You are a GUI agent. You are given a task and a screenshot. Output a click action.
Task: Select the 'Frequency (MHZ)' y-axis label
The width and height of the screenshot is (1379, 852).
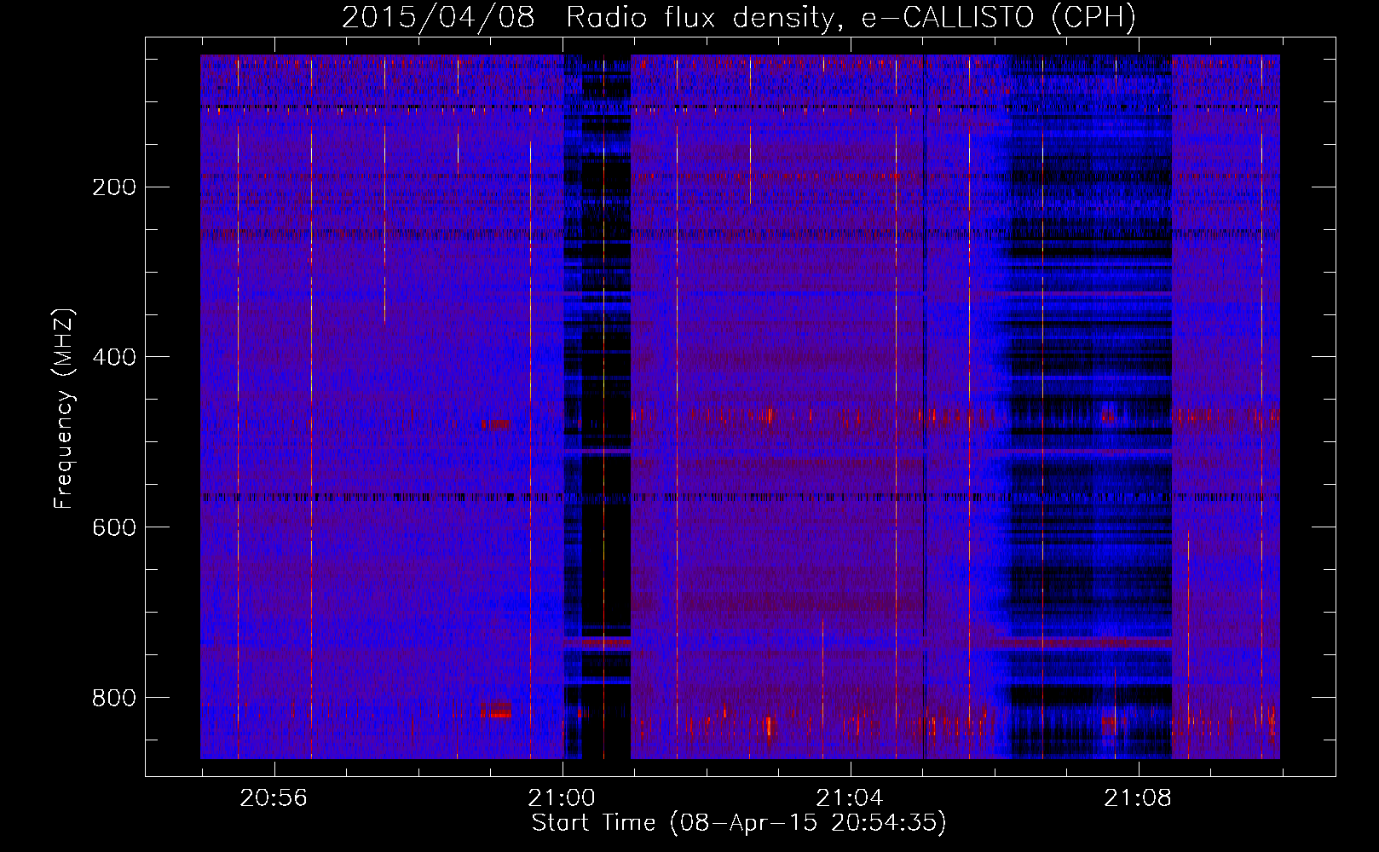coord(64,409)
